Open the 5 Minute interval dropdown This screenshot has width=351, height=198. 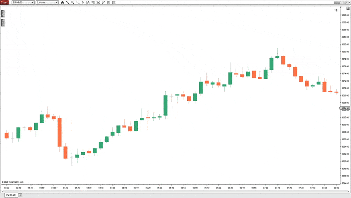47,2
